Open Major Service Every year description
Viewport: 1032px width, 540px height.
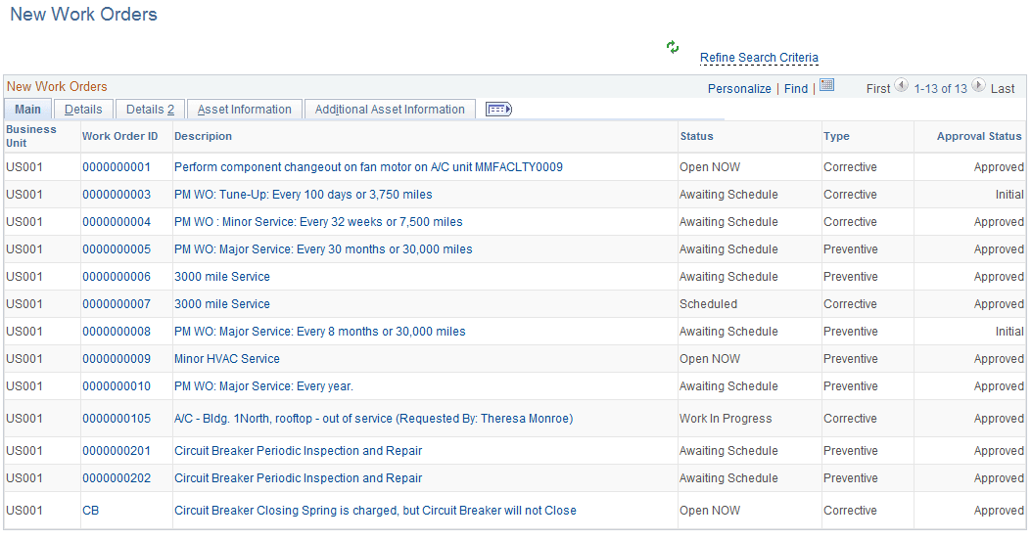pos(264,386)
